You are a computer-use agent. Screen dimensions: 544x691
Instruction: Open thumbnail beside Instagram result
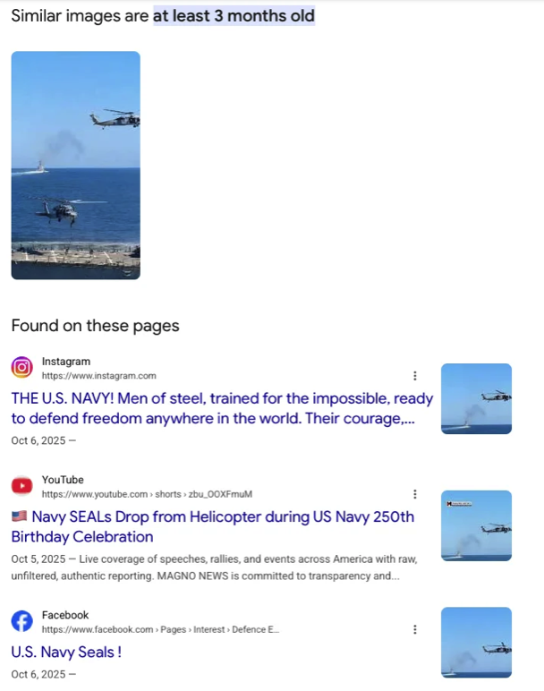476,398
